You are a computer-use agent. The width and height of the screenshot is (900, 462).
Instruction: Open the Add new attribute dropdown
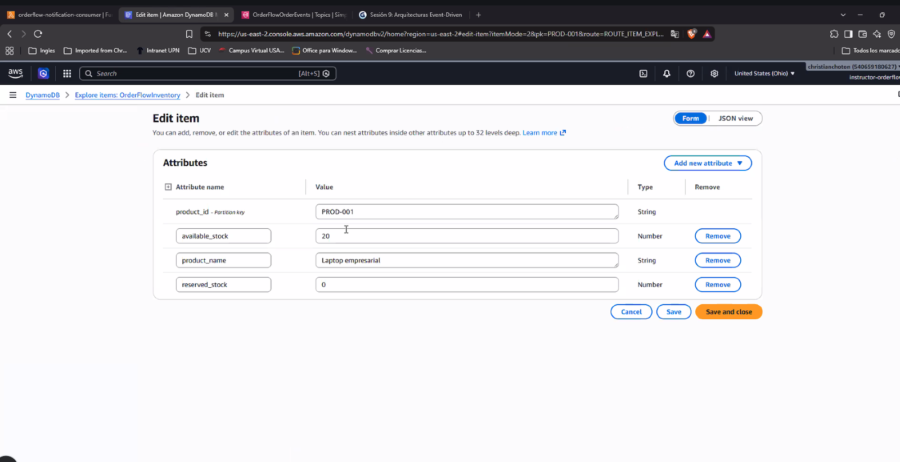click(708, 163)
